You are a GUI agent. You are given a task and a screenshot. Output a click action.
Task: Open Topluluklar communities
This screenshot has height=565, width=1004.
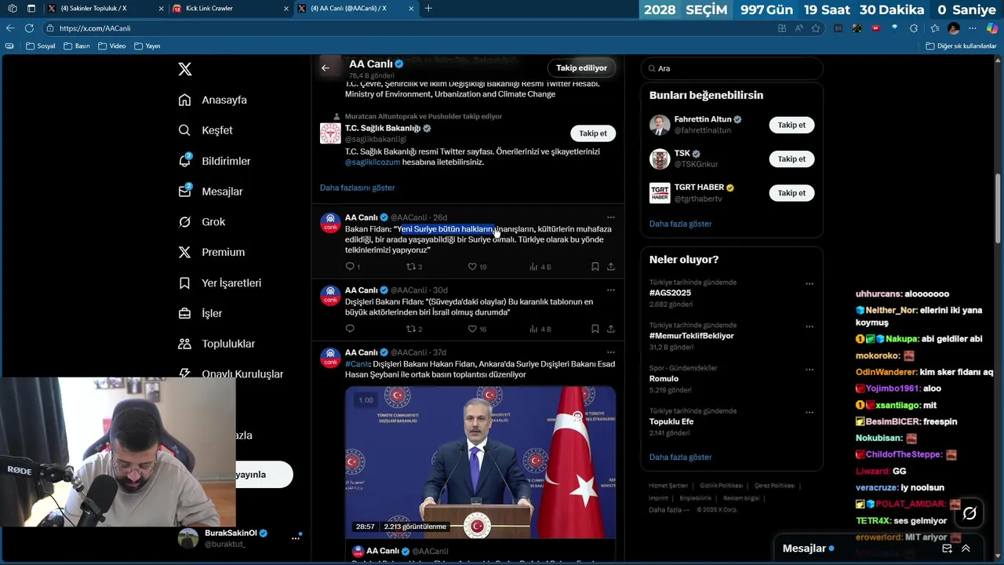point(216,344)
